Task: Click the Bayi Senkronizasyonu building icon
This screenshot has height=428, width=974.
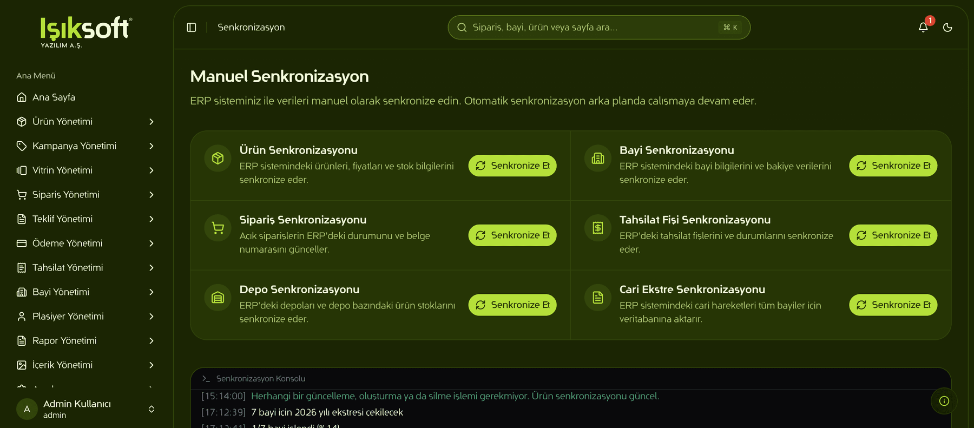Action: [x=598, y=158]
